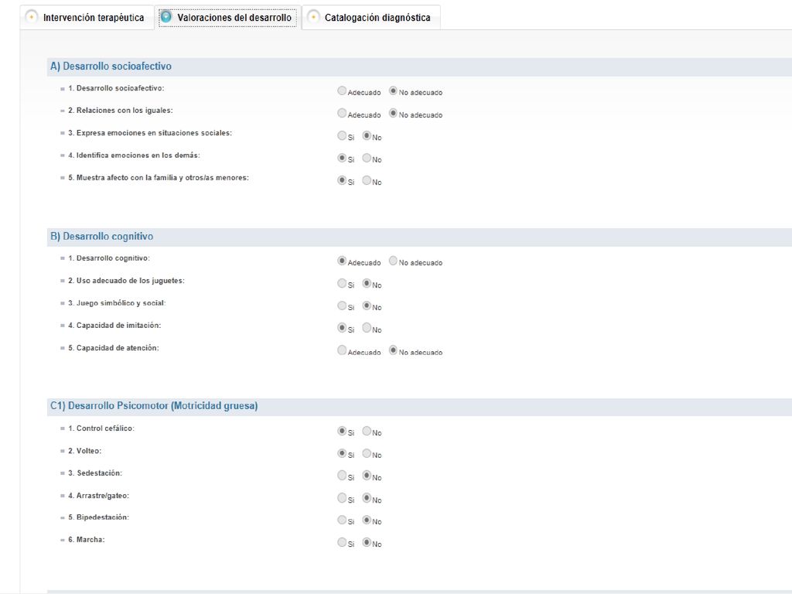The height and width of the screenshot is (594, 792).
Task: Mark Relaciones con los iguales as Adecuado
Action: (x=342, y=113)
